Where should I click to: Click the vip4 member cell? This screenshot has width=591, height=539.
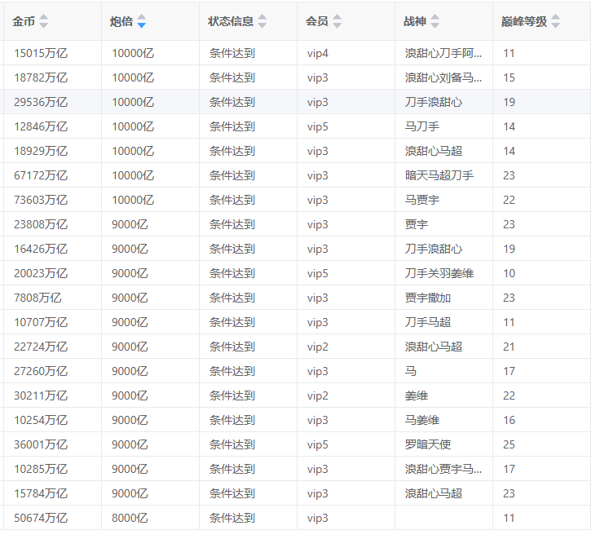(318, 53)
